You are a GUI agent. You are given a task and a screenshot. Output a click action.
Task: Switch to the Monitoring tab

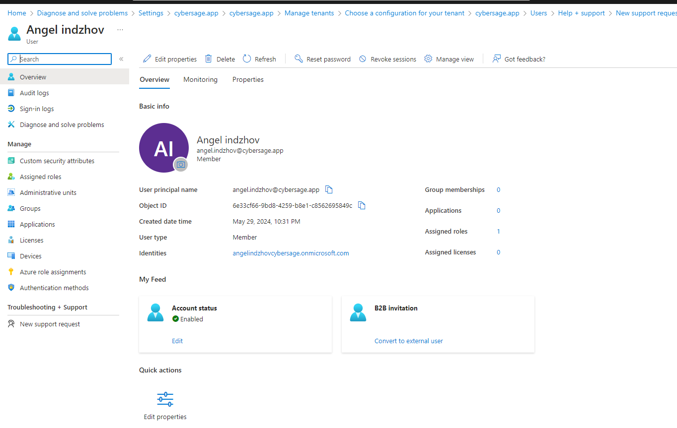pyautogui.click(x=200, y=79)
